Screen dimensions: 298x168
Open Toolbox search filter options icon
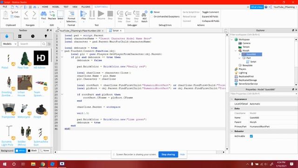tap(49, 44)
